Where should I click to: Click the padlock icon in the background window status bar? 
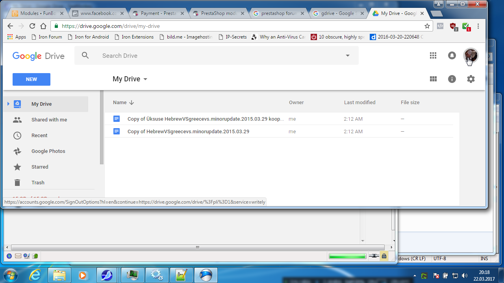(384, 256)
